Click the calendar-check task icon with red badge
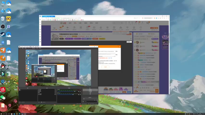 [x=87, y=28]
